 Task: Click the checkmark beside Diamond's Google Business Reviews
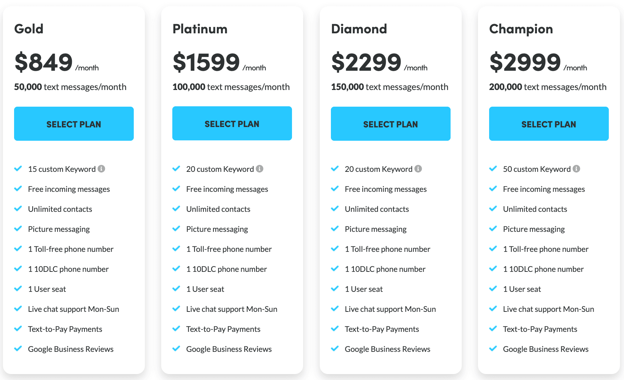(x=335, y=349)
